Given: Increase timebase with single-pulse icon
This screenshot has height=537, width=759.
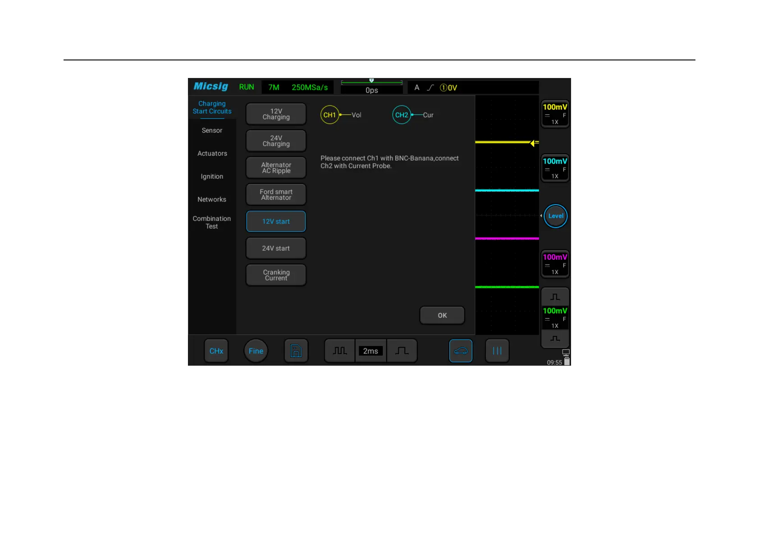Looking at the screenshot, I should pos(402,351).
